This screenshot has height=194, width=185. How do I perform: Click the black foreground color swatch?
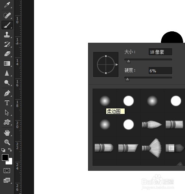(5, 157)
